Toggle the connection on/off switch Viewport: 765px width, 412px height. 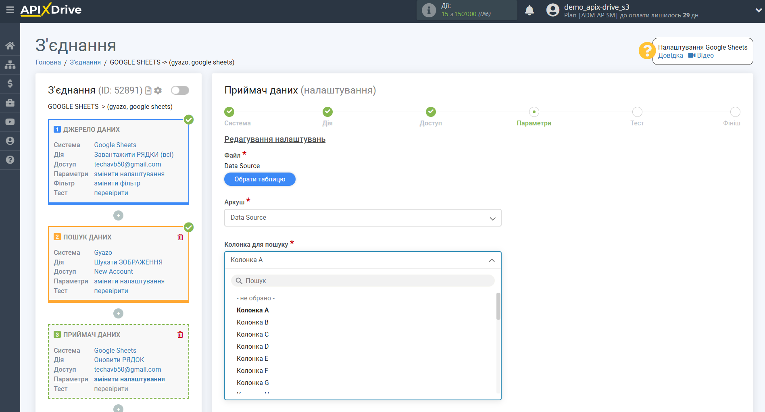tap(180, 90)
